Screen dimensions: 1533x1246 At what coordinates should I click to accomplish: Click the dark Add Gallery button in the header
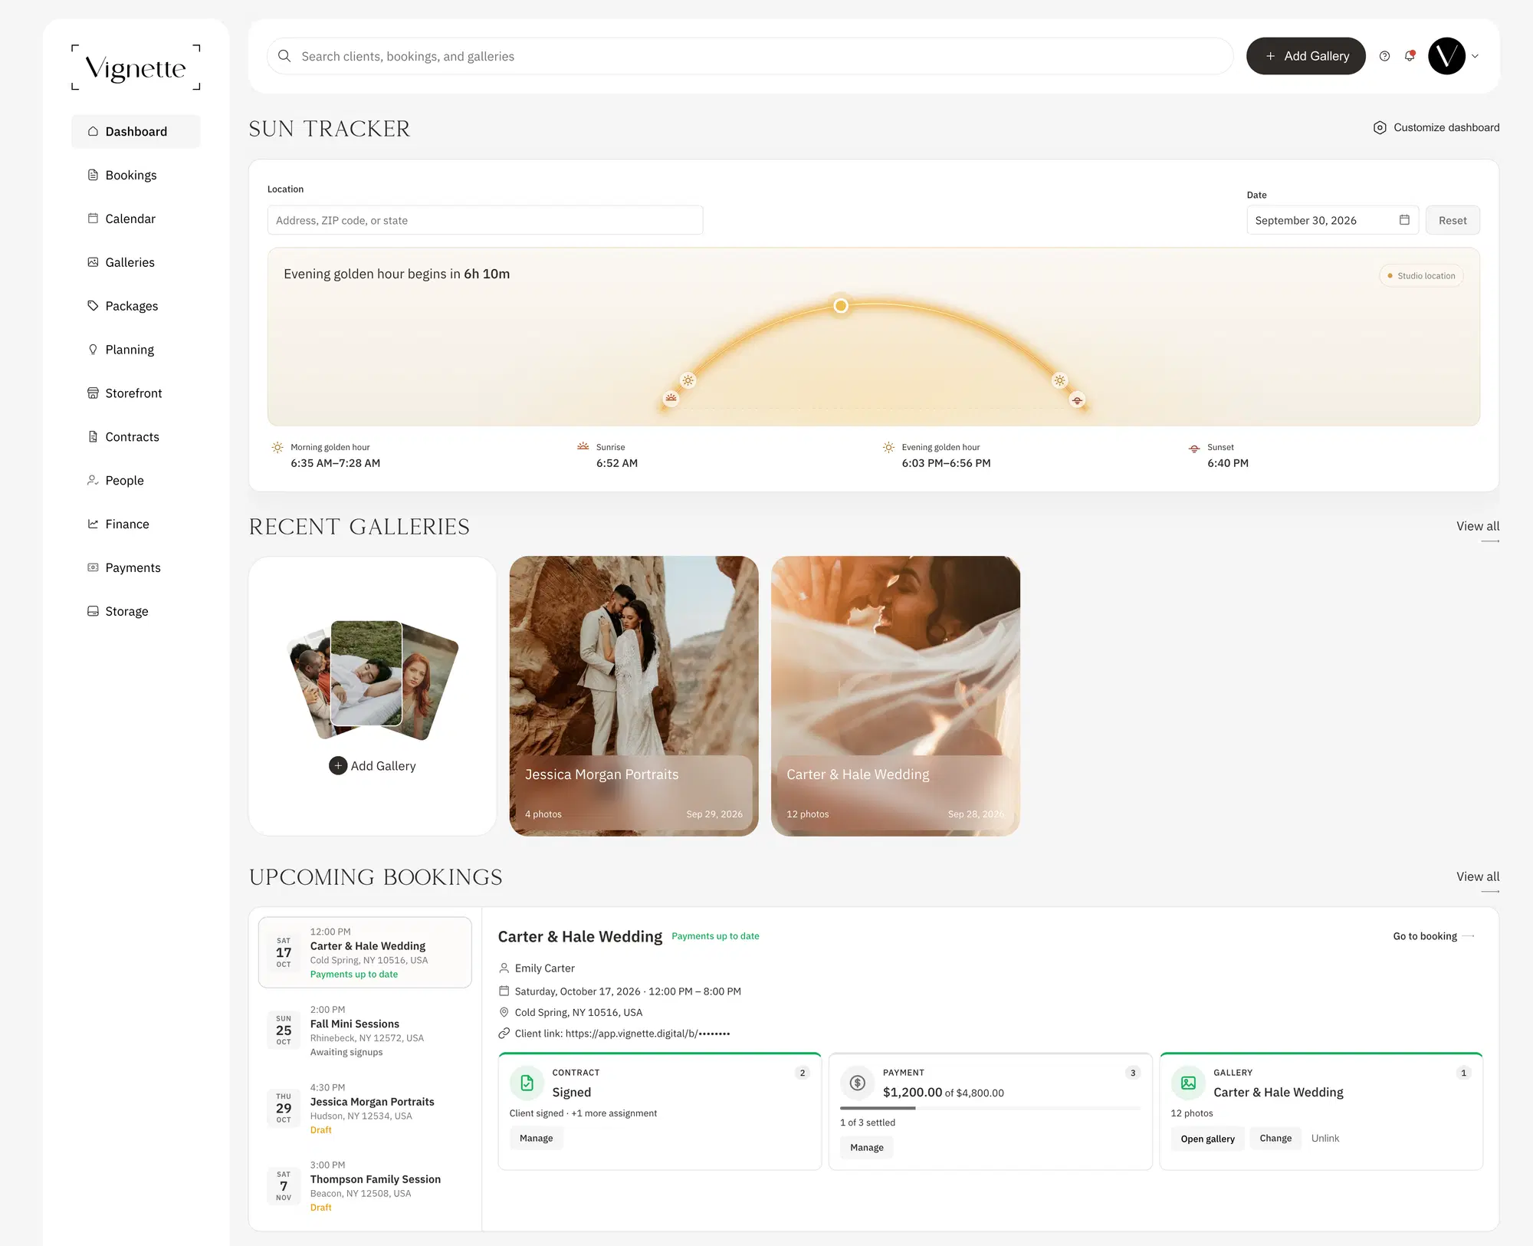click(1306, 56)
